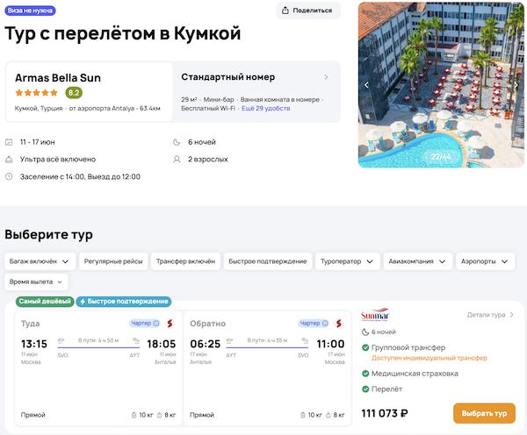Open the Туроператор dropdown

(x=348, y=261)
